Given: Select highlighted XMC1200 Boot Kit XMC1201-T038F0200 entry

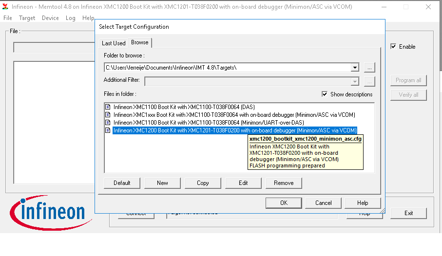Looking at the screenshot, I should 235,130.
